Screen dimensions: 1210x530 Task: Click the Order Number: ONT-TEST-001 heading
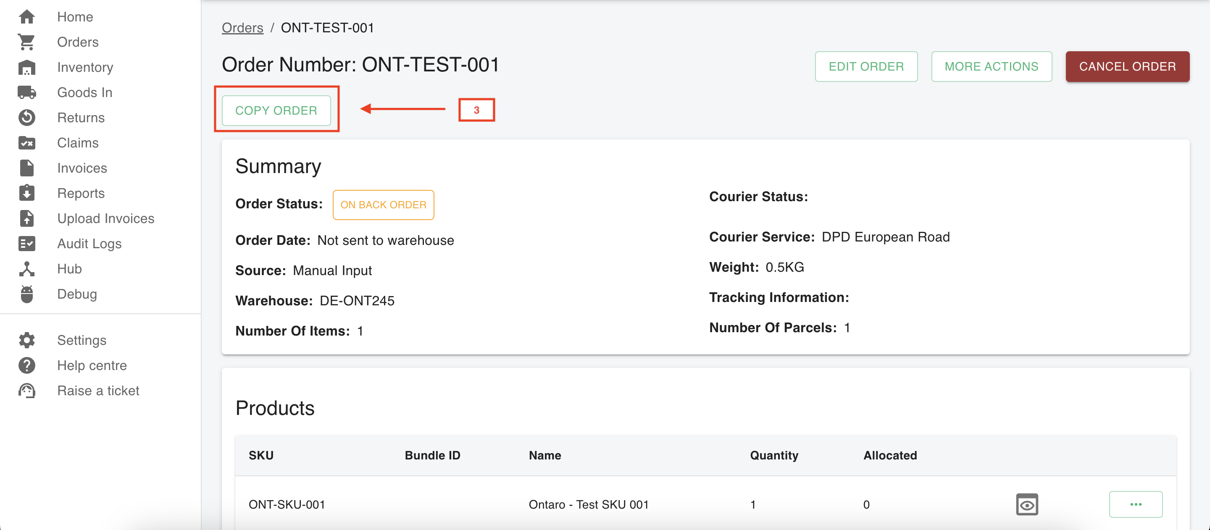click(x=360, y=65)
